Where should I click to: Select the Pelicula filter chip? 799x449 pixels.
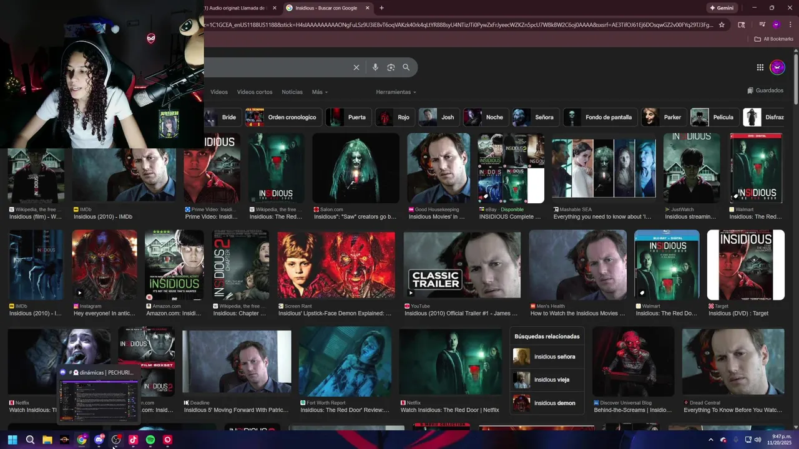pos(714,117)
